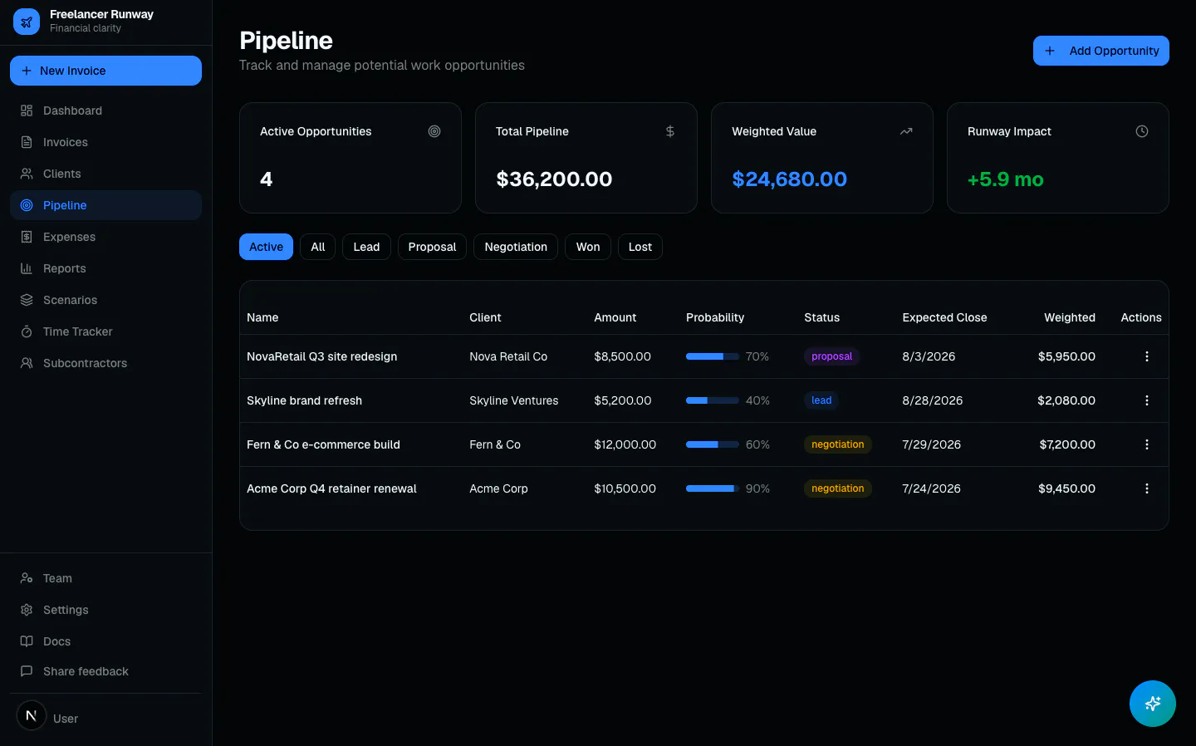Show Won opportunities

(588, 247)
